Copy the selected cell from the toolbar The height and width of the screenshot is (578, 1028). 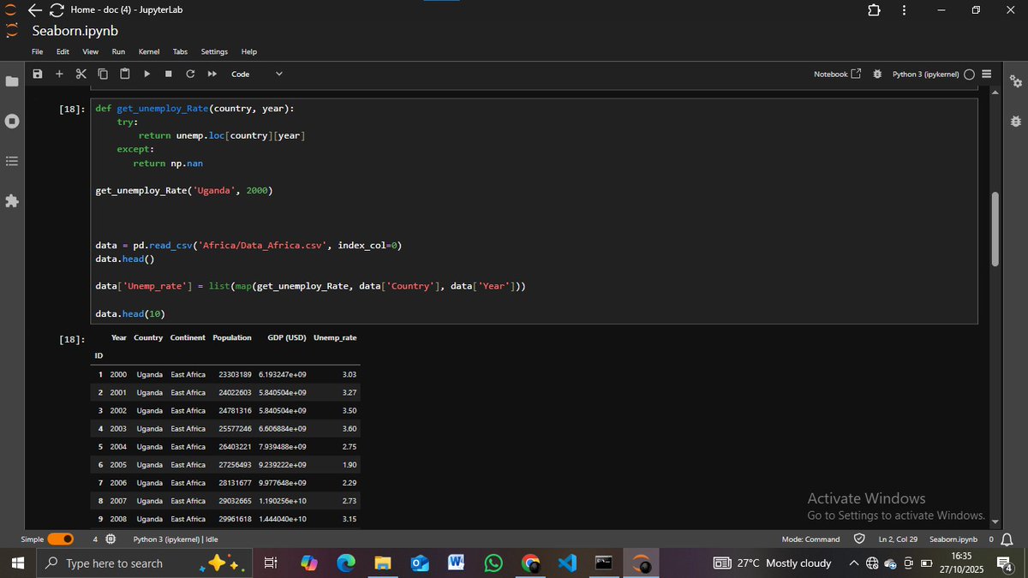point(103,74)
